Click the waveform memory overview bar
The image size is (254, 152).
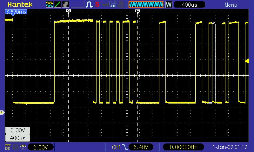(146, 4)
